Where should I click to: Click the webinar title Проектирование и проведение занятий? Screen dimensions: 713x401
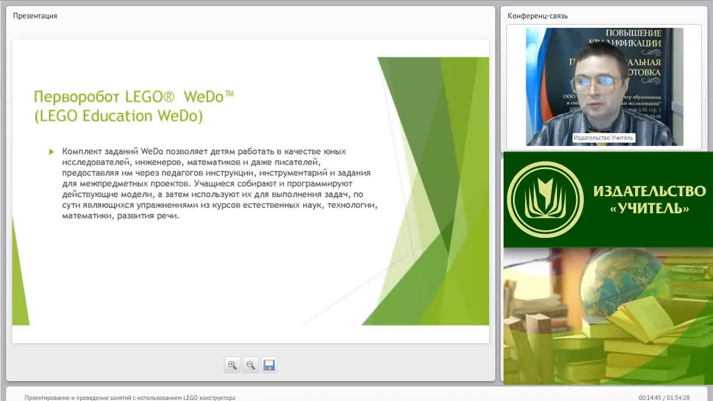[x=130, y=398]
